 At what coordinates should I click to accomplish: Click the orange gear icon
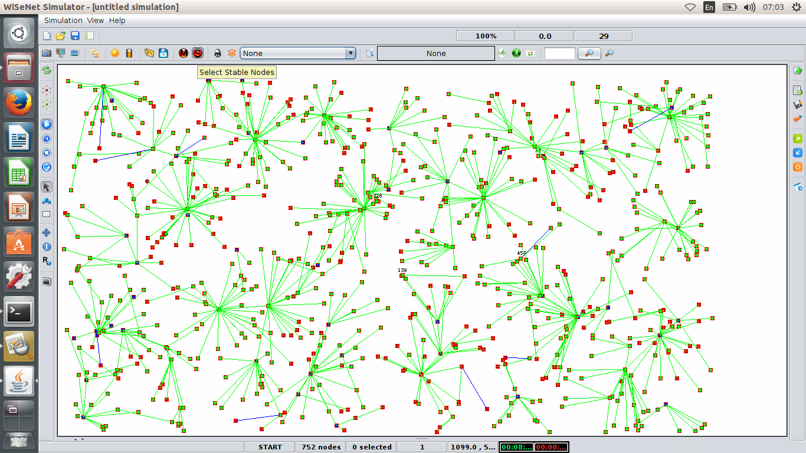[232, 53]
